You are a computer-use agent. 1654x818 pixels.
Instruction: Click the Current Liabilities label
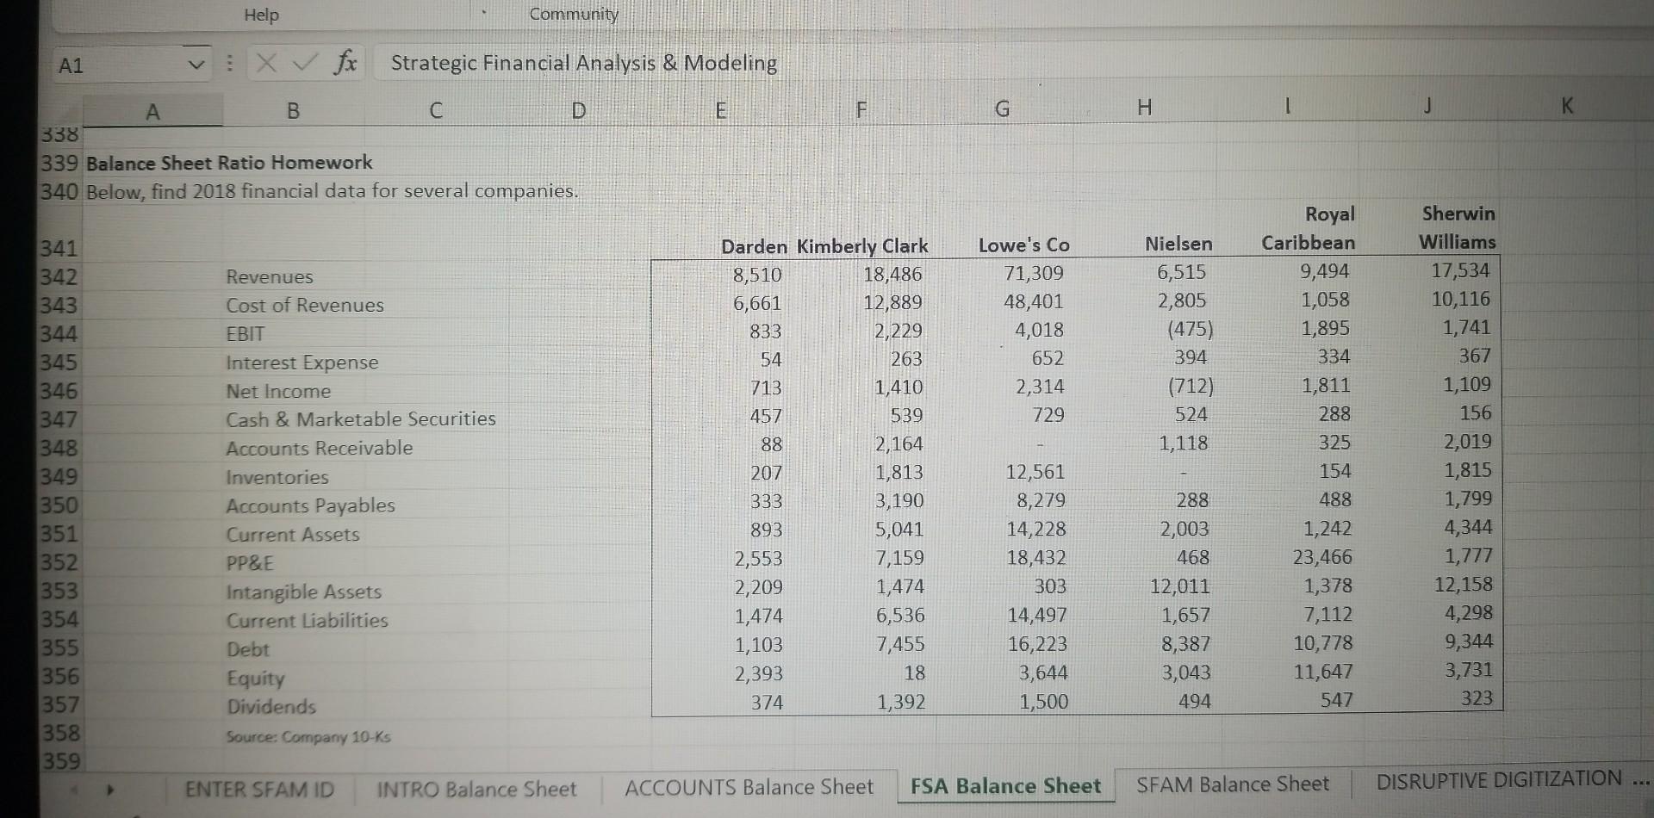pos(308,621)
